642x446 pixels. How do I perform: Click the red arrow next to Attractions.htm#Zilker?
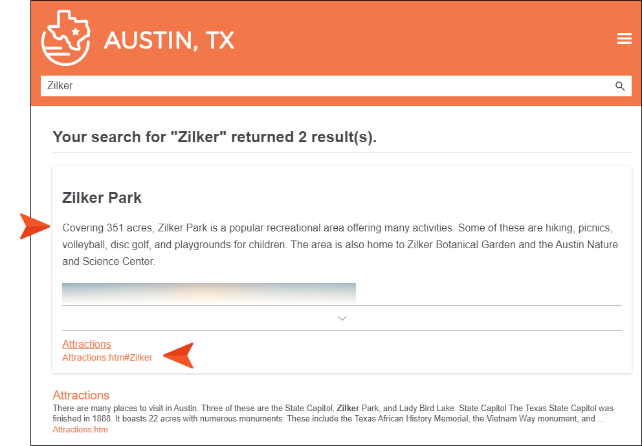coord(179,356)
